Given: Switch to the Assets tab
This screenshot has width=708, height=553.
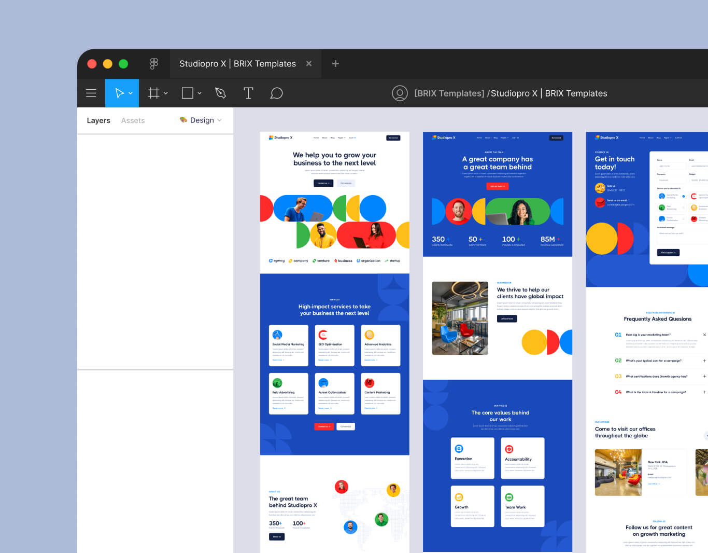Looking at the screenshot, I should pyautogui.click(x=133, y=120).
